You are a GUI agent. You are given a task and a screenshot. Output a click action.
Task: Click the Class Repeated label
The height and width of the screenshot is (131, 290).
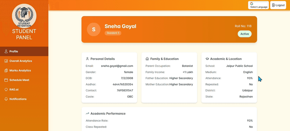coord(96,127)
